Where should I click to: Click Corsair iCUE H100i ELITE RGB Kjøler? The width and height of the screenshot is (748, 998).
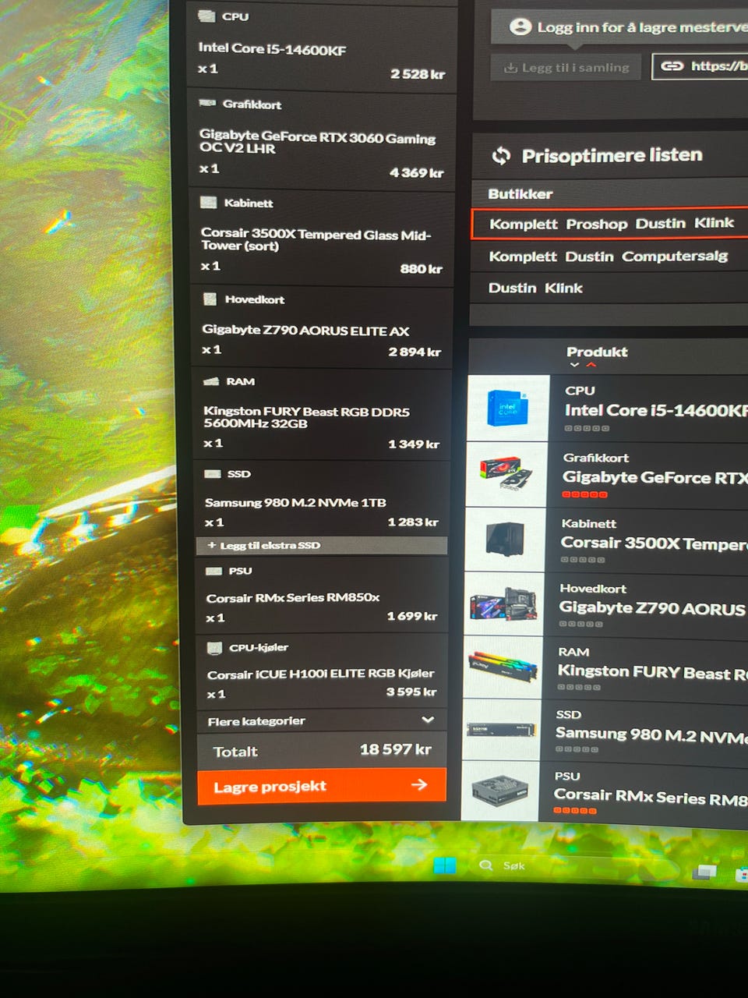click(x=321, y=674)
